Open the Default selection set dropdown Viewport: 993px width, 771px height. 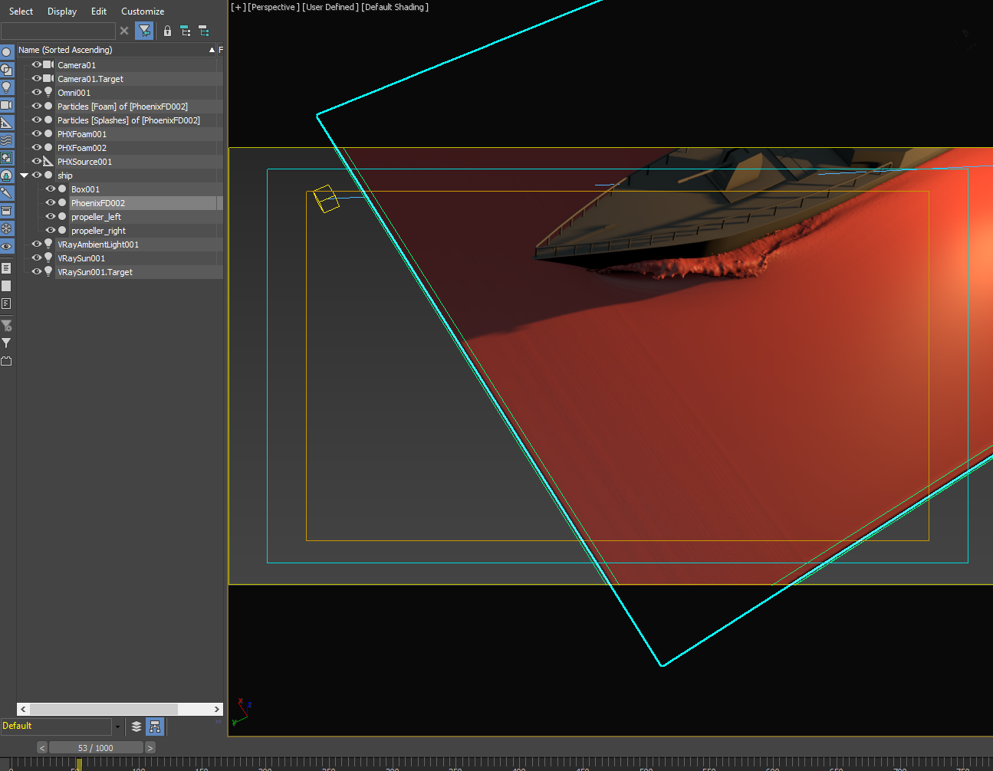pos(117,727)
